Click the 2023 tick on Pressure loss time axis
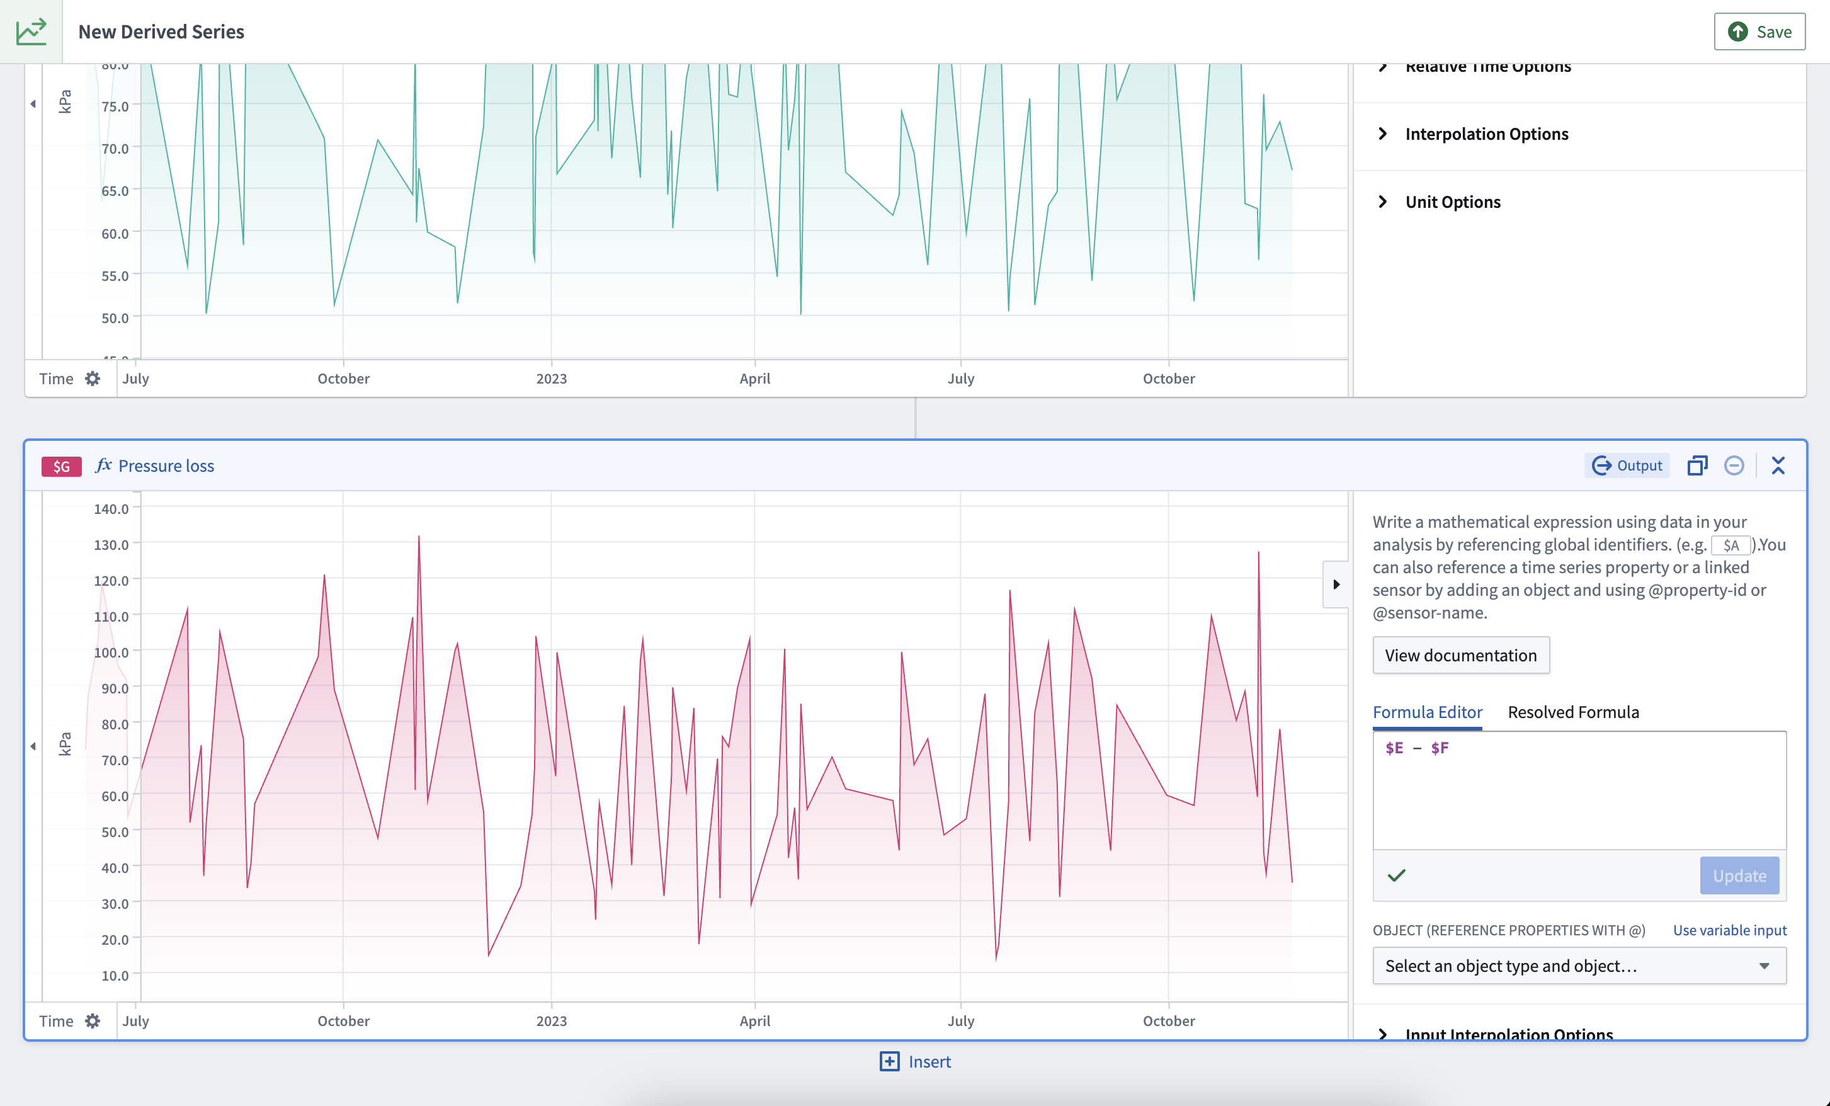The height and width of the screenshot is (1106, 1830). [x=551, y=1020]
